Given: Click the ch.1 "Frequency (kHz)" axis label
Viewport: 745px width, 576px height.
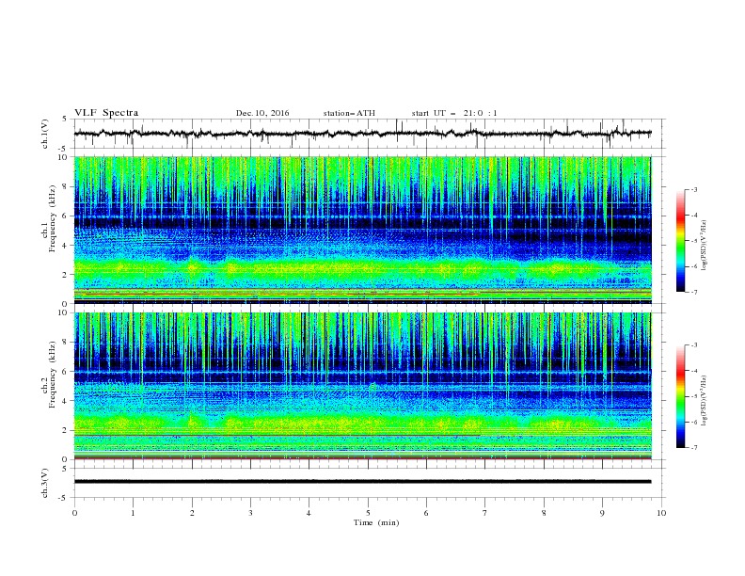Looking at the screenshot, I should pyautogui.click(x=52, y=219).
